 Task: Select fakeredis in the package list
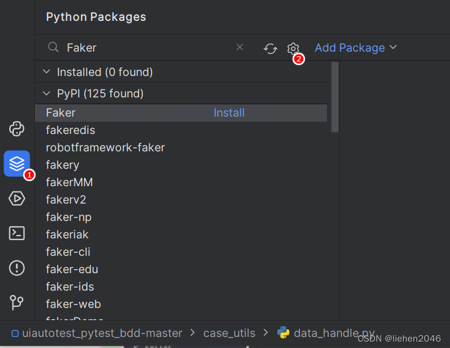70,130
